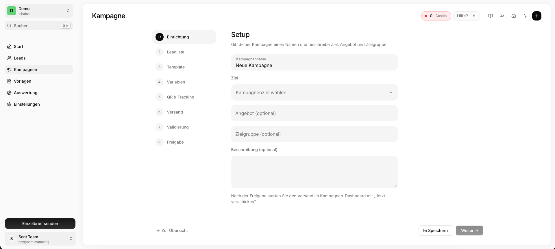Click into the Beschreibung text area
This screenshot has height=249, width=555.
point(314,172)
